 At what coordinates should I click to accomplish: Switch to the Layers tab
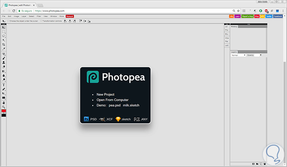pos(234,52)
